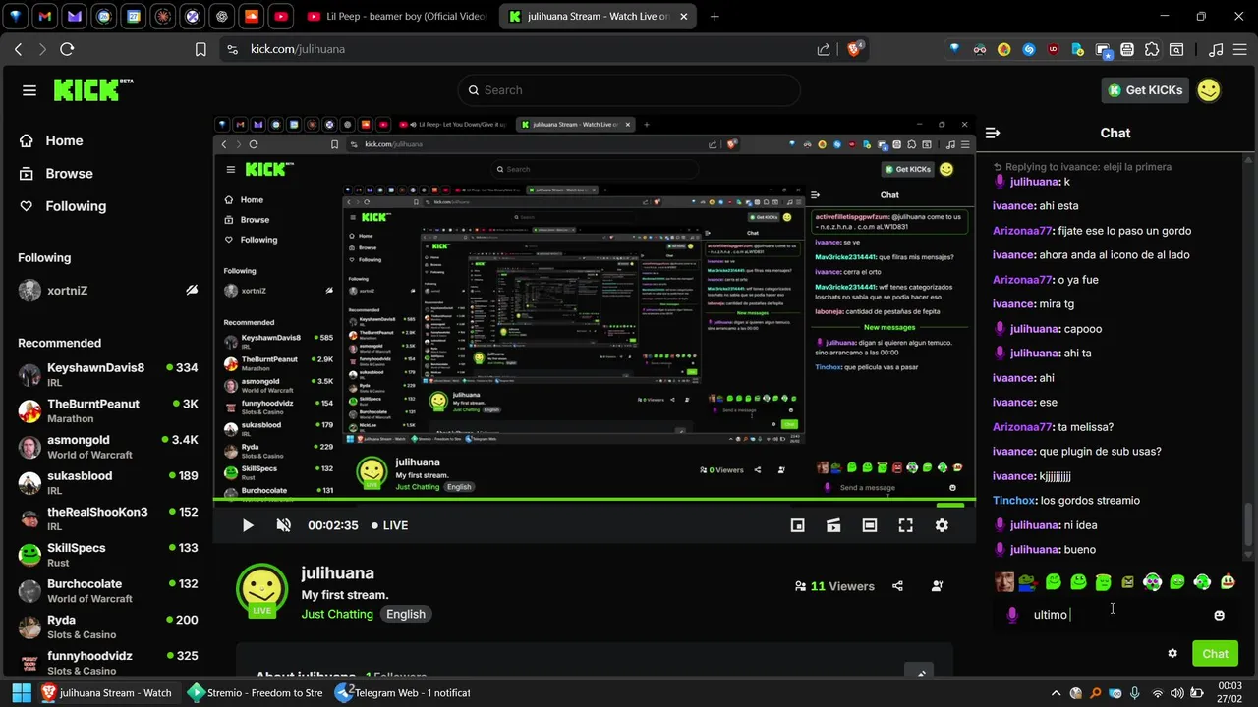This screenshot has width=1258, height=707.
Task: Open emote picker in chat input
Action: tap(1220, 615)
